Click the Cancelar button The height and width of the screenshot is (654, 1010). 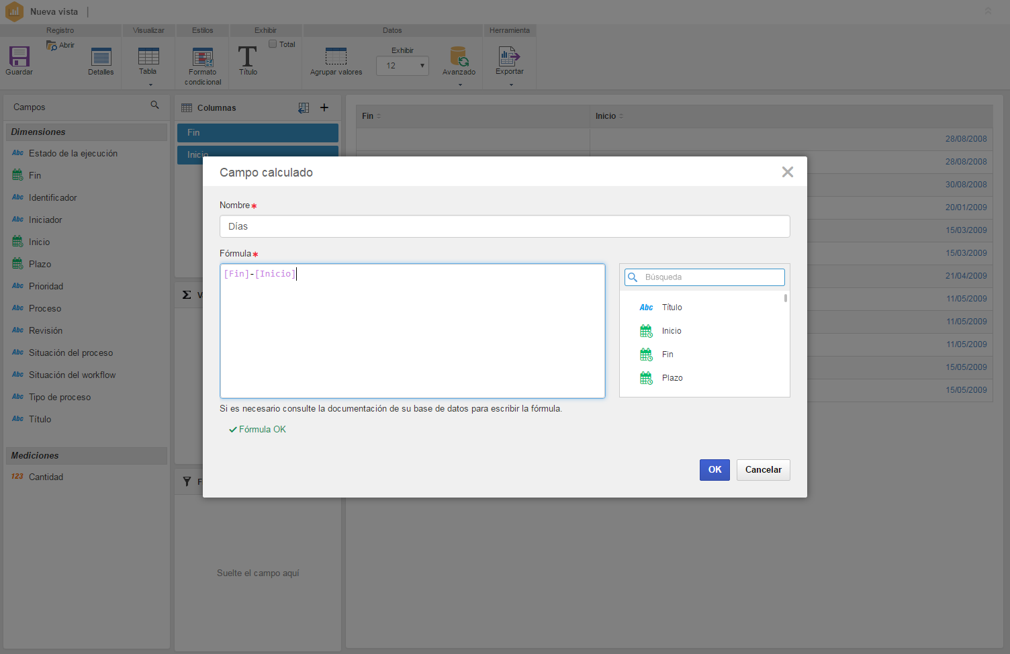[x=764, y=470]
